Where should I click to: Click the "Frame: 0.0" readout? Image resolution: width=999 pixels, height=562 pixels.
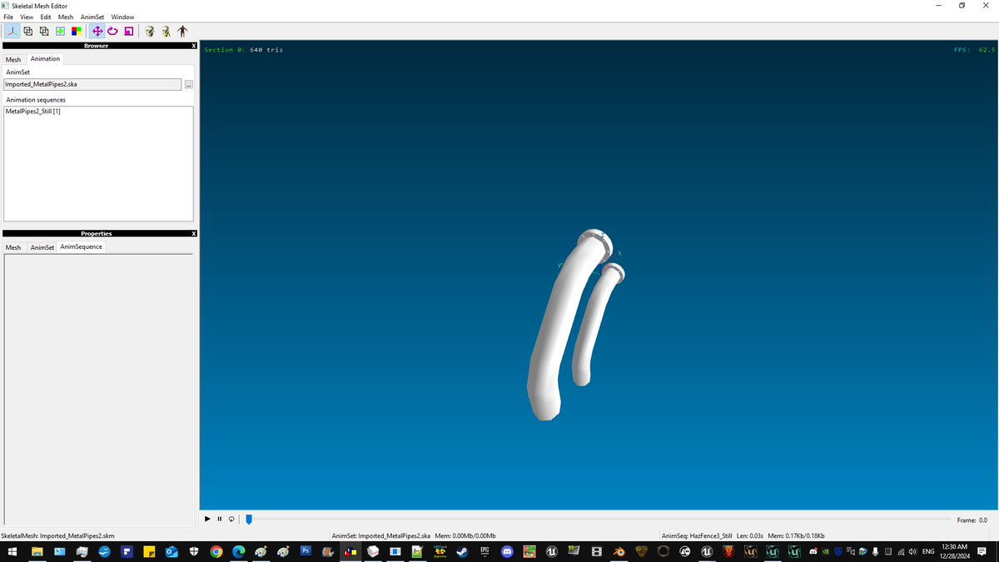pyautogui.click(x=972, y=520)
